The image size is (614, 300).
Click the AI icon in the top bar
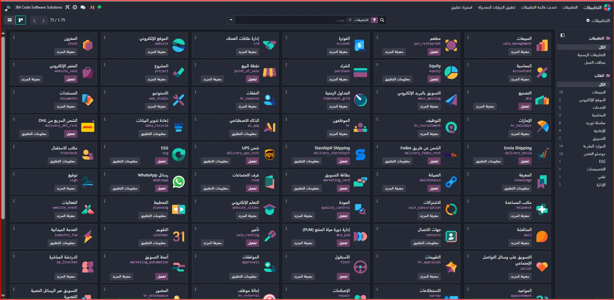(x=92, y=7)
